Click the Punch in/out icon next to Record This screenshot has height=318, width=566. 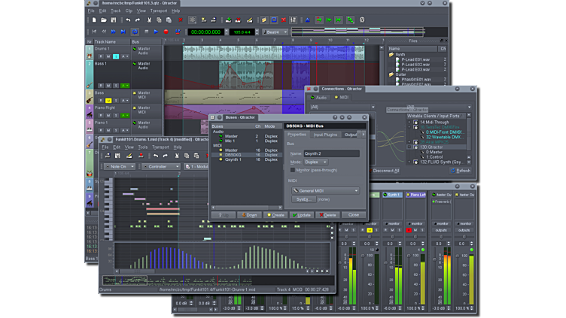tap(177, 32)
